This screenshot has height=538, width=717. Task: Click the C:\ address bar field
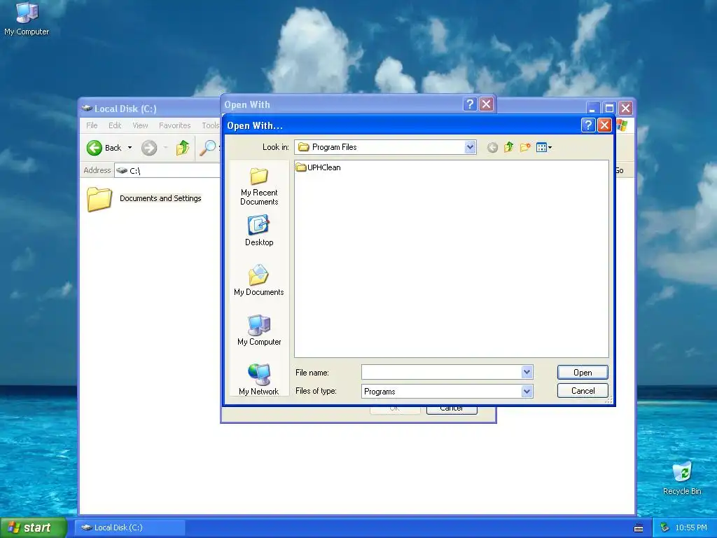[x=167, y=171]
